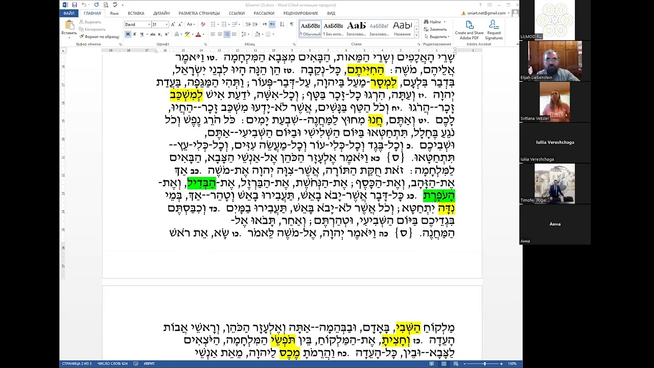Set right-to-left text direction

[x=272, y=25]
